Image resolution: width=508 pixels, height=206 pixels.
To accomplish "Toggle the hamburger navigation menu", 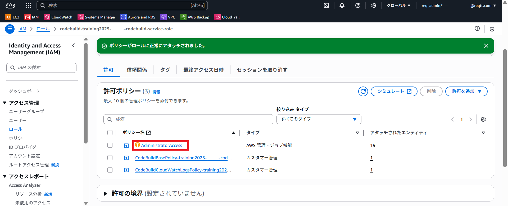I will point(10,29).
